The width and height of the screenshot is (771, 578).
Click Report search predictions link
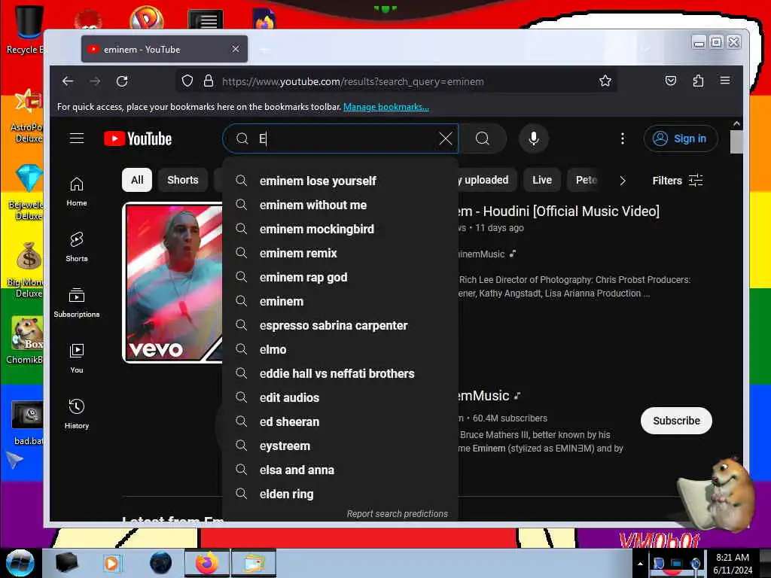(x=398, y=513)
